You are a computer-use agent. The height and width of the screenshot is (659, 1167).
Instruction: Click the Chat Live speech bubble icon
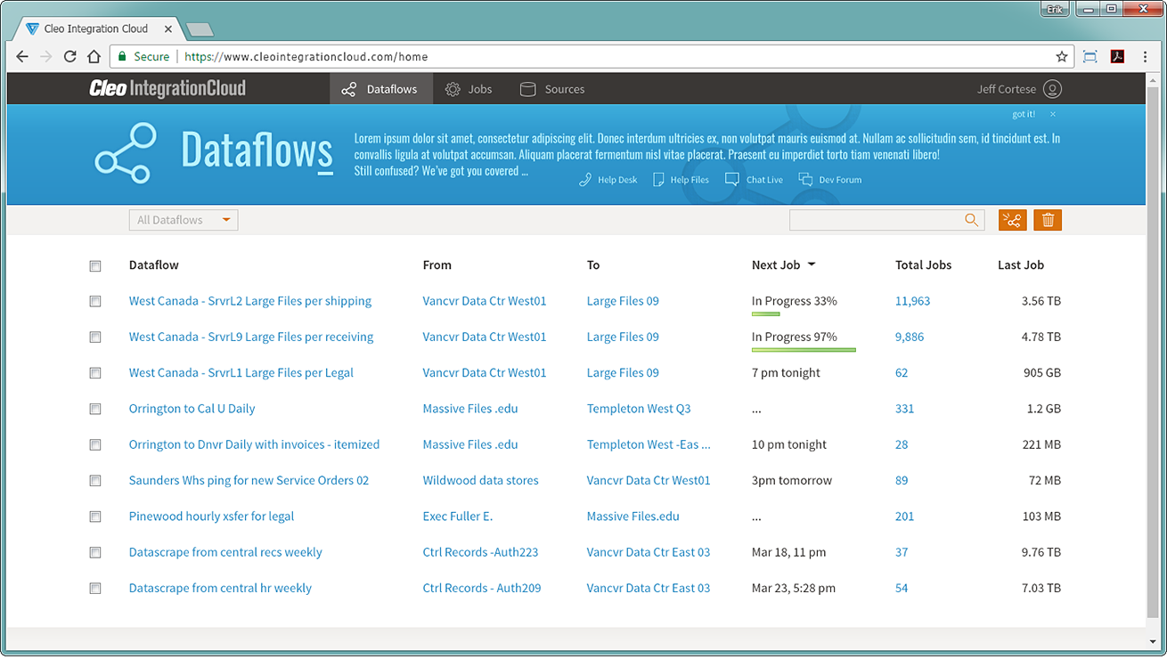732,180
